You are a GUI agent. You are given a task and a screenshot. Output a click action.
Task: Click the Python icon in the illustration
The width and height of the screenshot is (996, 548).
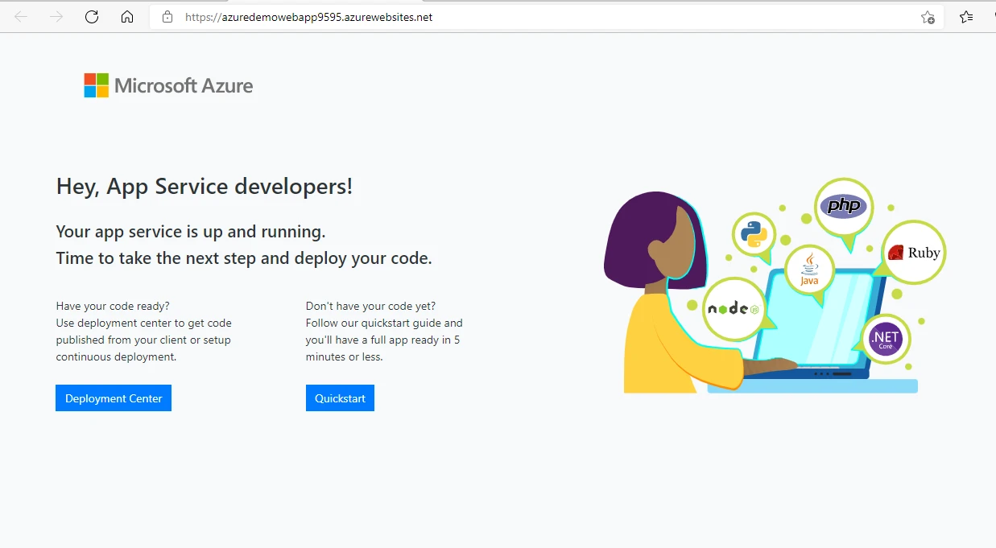point(754,233)
